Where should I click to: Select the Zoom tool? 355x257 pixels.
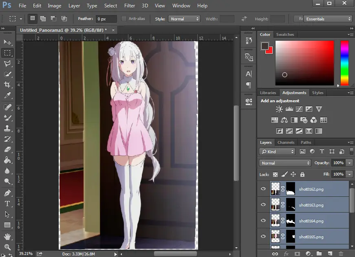tap(7, 247)
